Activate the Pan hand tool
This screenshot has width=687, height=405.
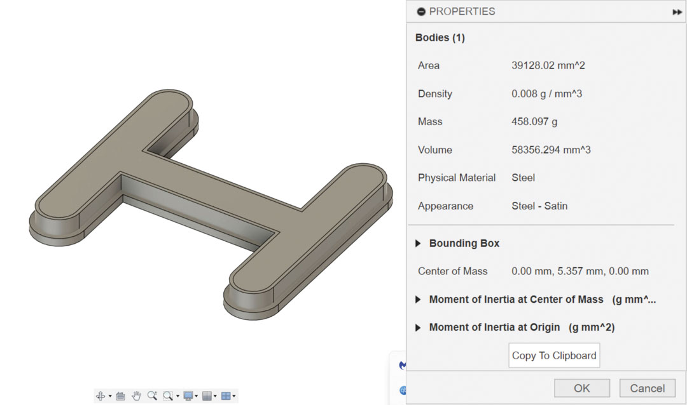point(136,396)
